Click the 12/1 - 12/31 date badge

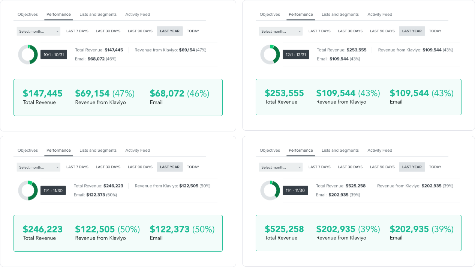point(296,54)
